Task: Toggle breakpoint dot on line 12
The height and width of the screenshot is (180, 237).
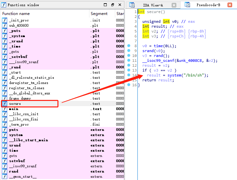Action: [129, 65]
